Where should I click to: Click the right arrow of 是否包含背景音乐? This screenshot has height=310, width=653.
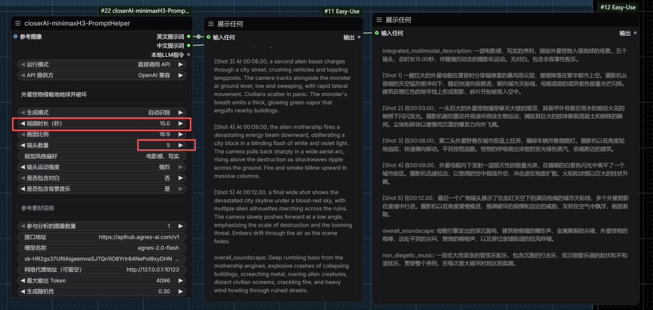(x=180, y=189)
